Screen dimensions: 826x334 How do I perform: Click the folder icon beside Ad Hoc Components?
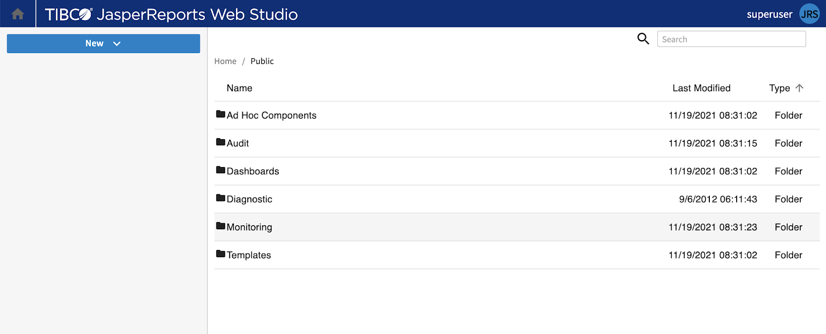[x=219, y=114]
